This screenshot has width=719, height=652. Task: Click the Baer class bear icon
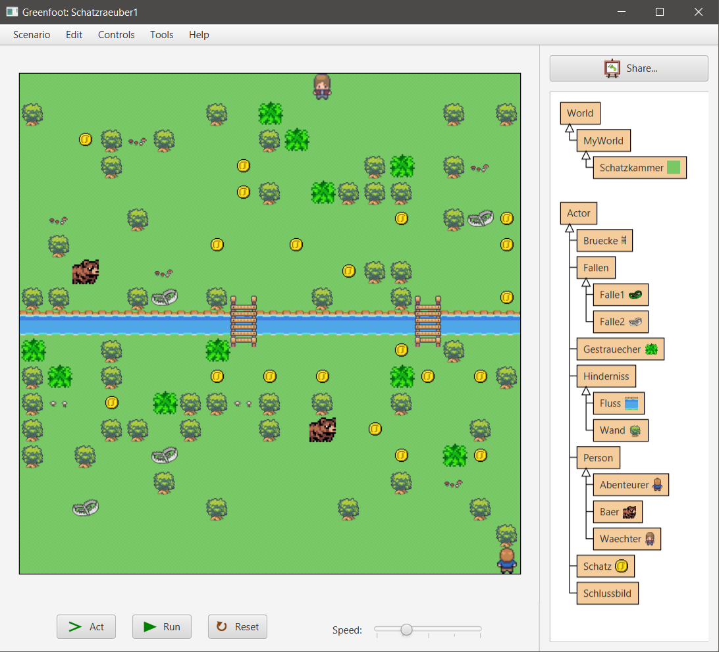629,512
